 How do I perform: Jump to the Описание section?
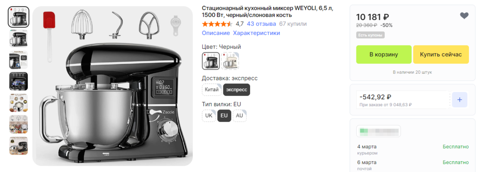[216, 33]
